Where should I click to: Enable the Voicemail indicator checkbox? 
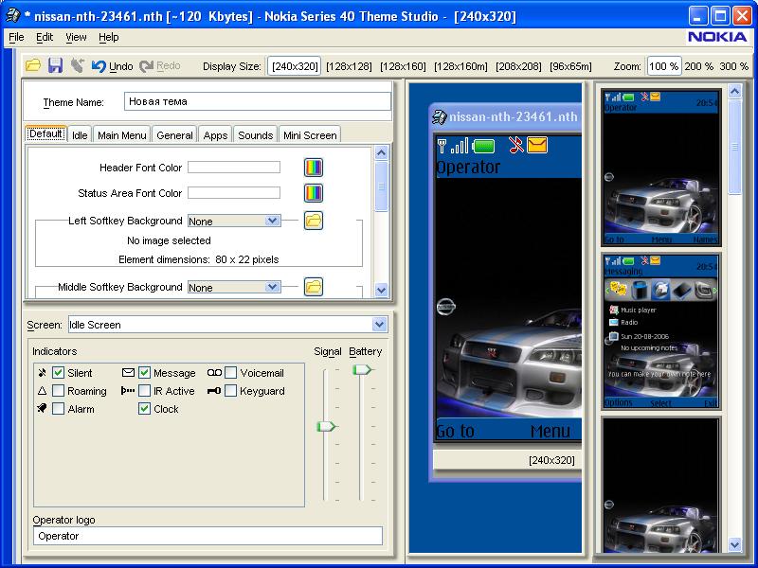(x=231, y=372)
